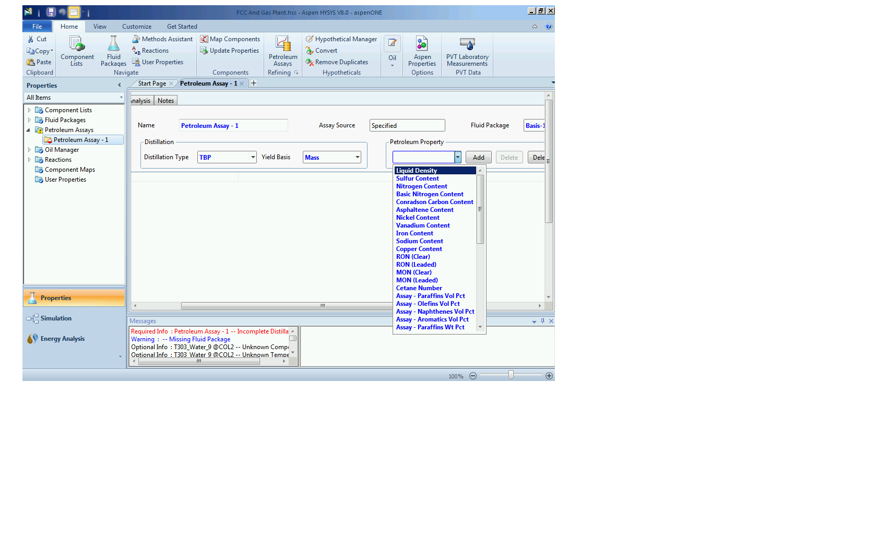
Task: Open help question-mark icon
Action: (549, 27)
